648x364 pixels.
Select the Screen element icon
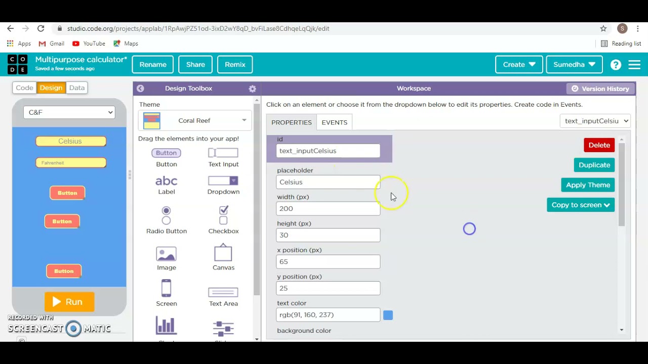tap(167, 288)
